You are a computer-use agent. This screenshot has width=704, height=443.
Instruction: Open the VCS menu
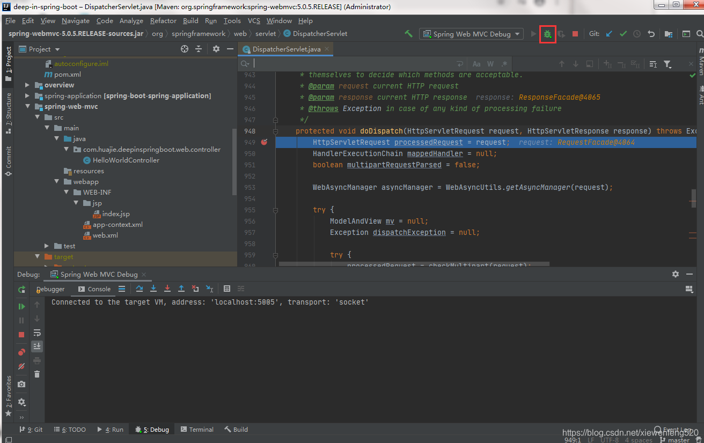click(x=254, y=21)
